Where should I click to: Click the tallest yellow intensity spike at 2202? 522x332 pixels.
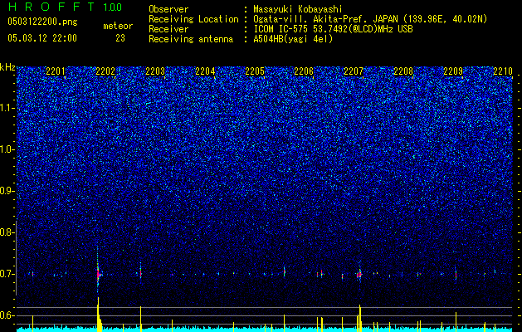(99, 314)
